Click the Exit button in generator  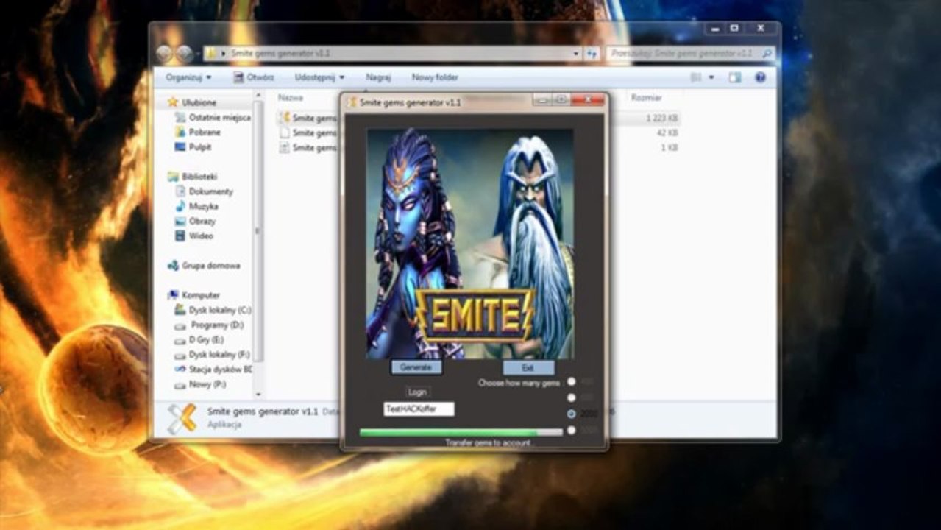coord(528,367)
